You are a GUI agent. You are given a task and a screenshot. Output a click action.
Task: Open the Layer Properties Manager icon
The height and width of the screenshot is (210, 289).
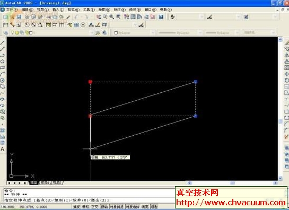(x=6, y=33)
